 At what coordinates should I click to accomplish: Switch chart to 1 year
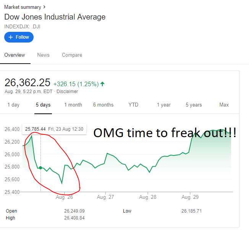[163, 105]
